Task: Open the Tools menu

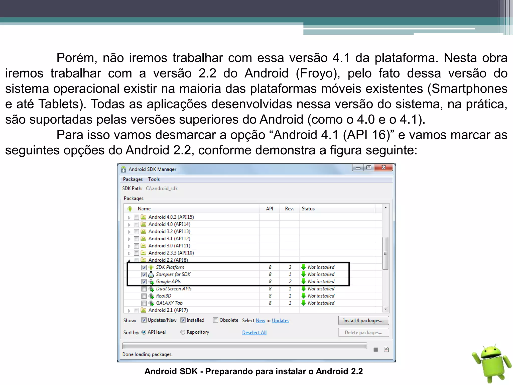Action: tap(154, 179)
